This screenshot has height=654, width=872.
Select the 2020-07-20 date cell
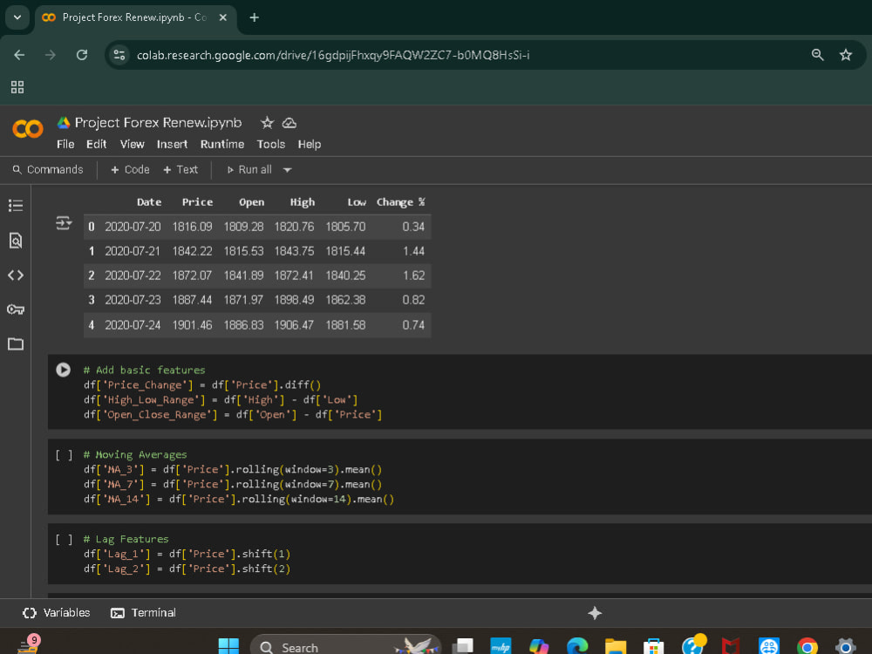[x=133, y=227]
